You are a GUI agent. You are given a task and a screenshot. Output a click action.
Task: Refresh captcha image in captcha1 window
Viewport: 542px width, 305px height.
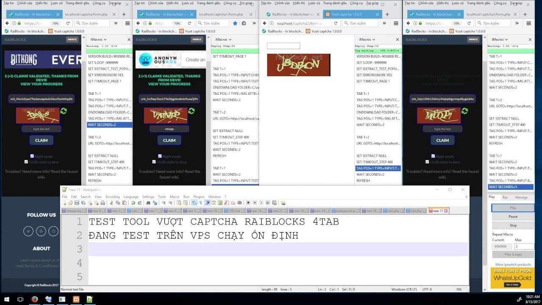[191, 111]
